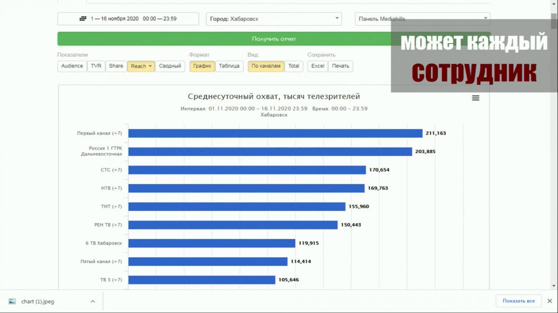Viewport: 558px width, 313px height.
Task: Click Показать все downloads button
Action: pos(518,301)
